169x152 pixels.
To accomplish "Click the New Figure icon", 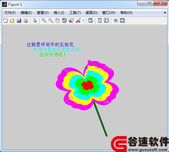I will 5,20.
